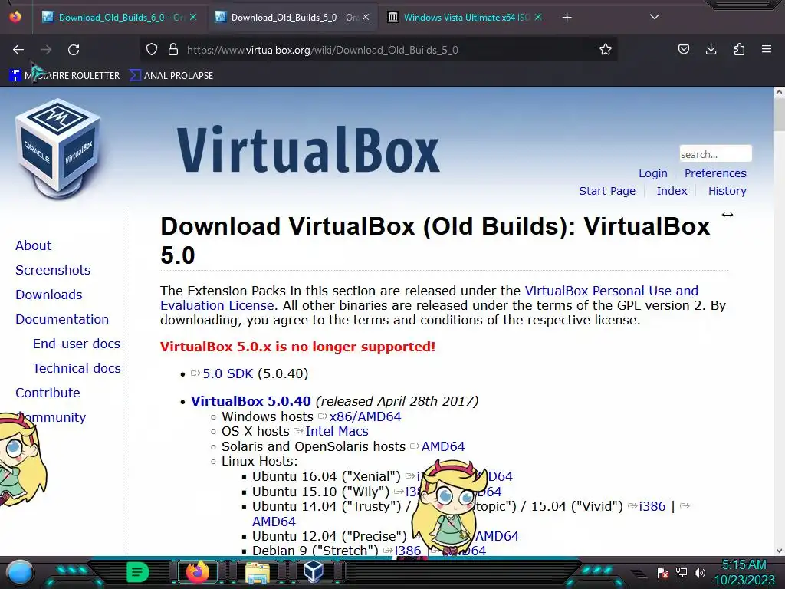Image resolution: width=785 pixels, height=589 pixels.
Task: Close the Download_Old_Builds_5_0 tab
Action: click(x=366, y=18)
